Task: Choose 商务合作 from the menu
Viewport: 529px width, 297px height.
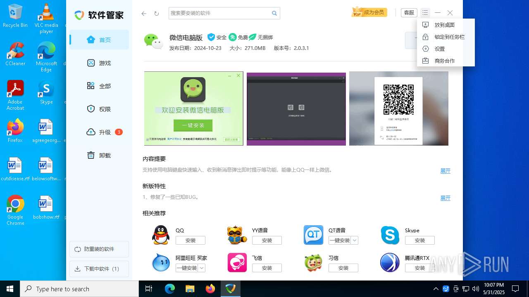Action: click(446, 61)
